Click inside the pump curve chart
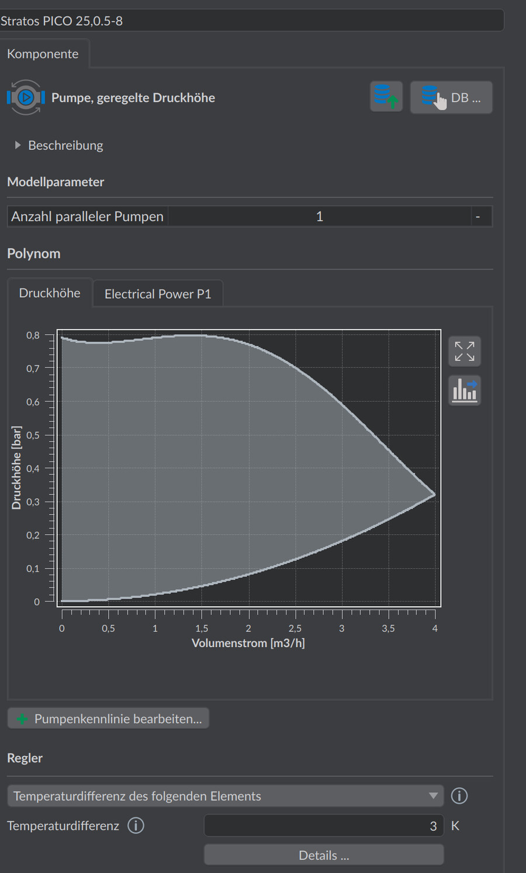Image resolution: width=526 pixels, height=873 pixels. (248, 468)
